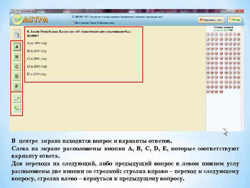Jump to question number 40 circle

click(x=239, y=53)
